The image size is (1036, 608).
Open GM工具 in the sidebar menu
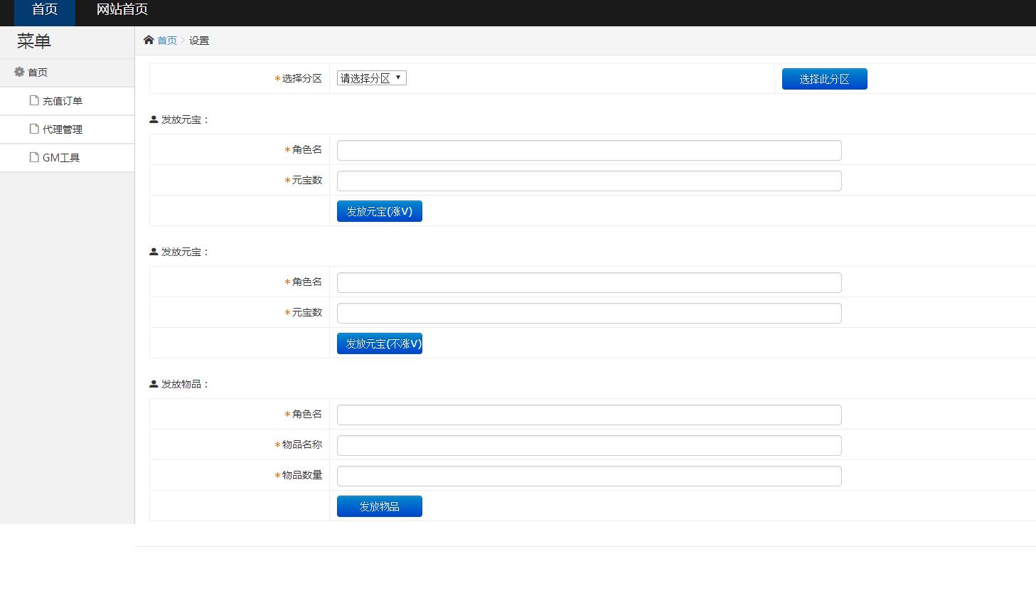[x=61, y=158]
